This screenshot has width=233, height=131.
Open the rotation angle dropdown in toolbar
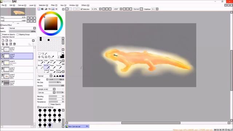tap(121, 9)
